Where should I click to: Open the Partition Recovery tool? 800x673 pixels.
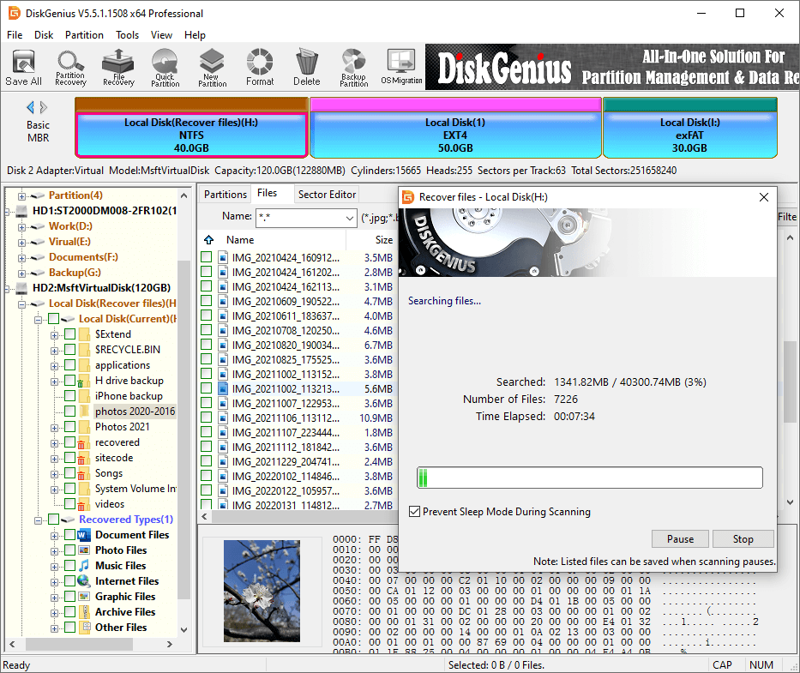point(70,68)
